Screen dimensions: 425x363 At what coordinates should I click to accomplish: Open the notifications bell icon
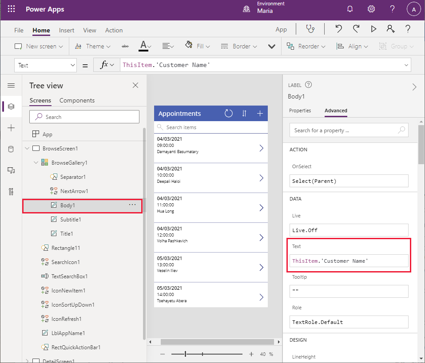[350, 9]
